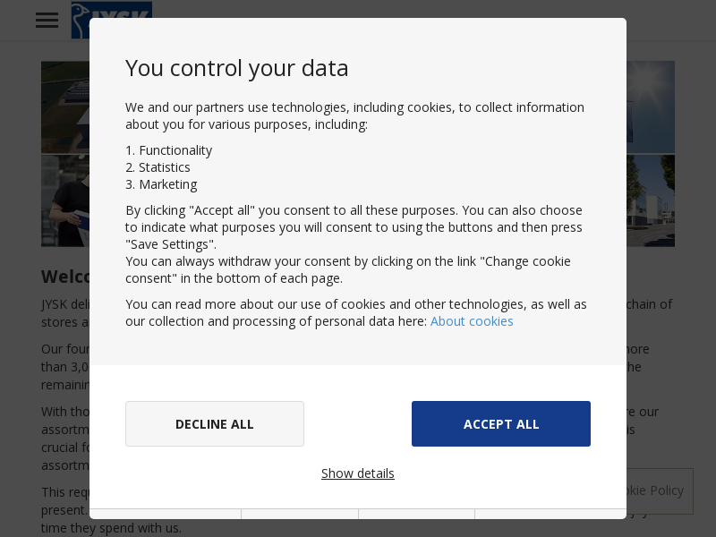Select the top-right sunny sky photo

click(x=651, y=107)
